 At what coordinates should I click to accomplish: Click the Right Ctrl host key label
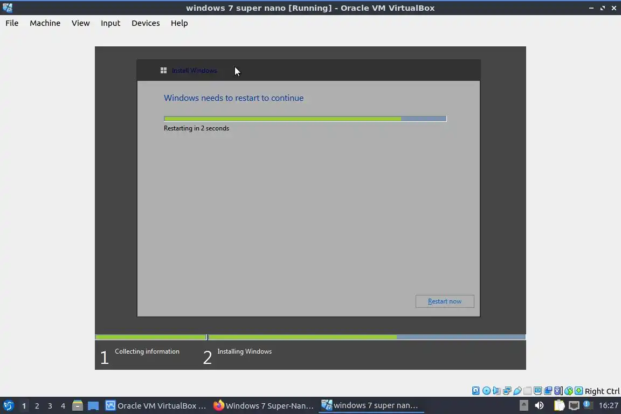coord(602,391)
